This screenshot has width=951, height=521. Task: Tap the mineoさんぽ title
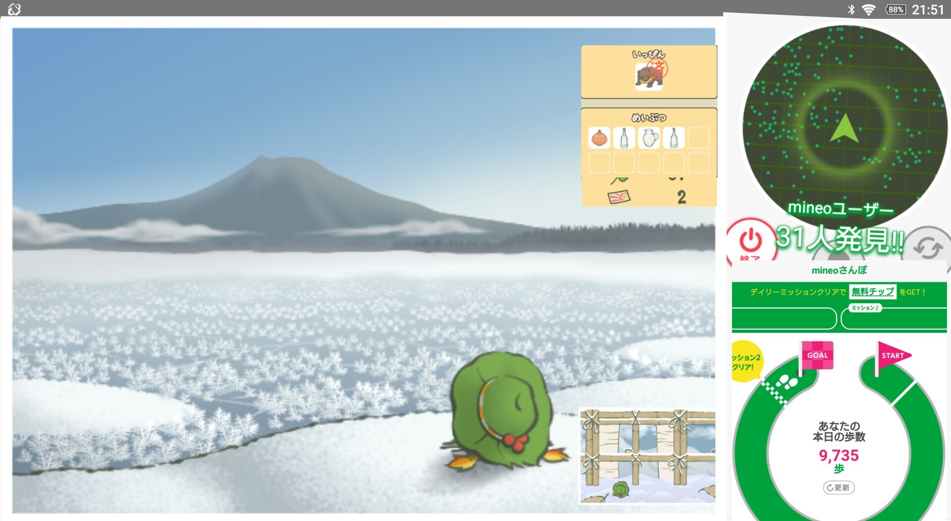click(x=839, y=270)
